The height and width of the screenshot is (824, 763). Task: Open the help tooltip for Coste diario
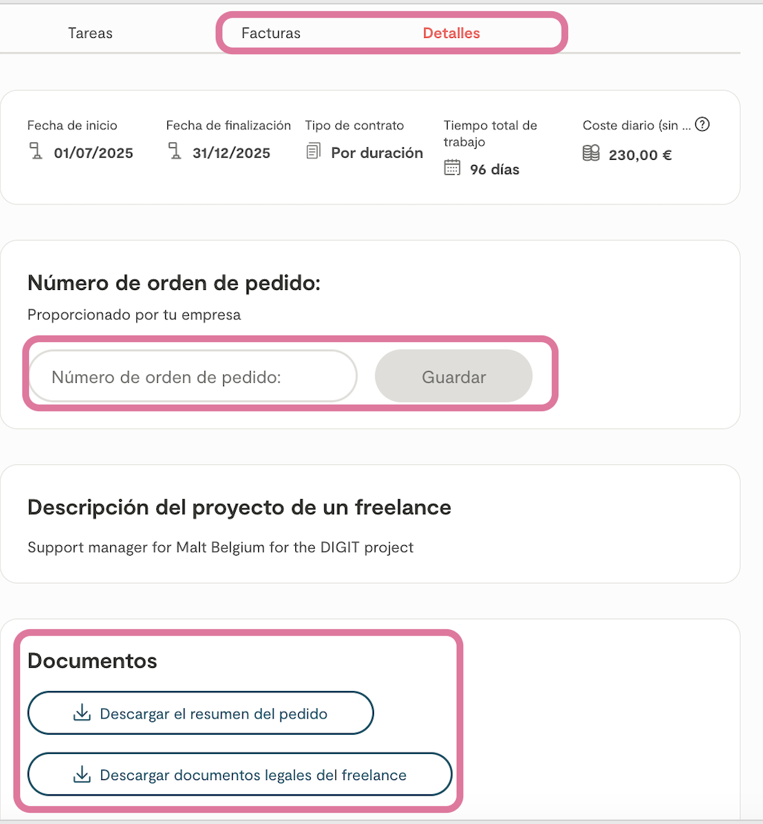(702, 125)
